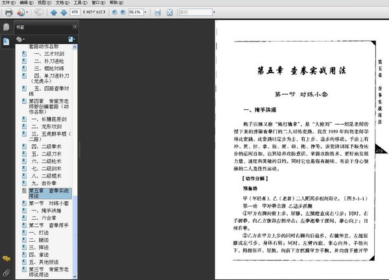Screen dimensions: 389x280
Task: Click the undo/previous view grayed icon in toolbar
Action: [x=39, y=12]
